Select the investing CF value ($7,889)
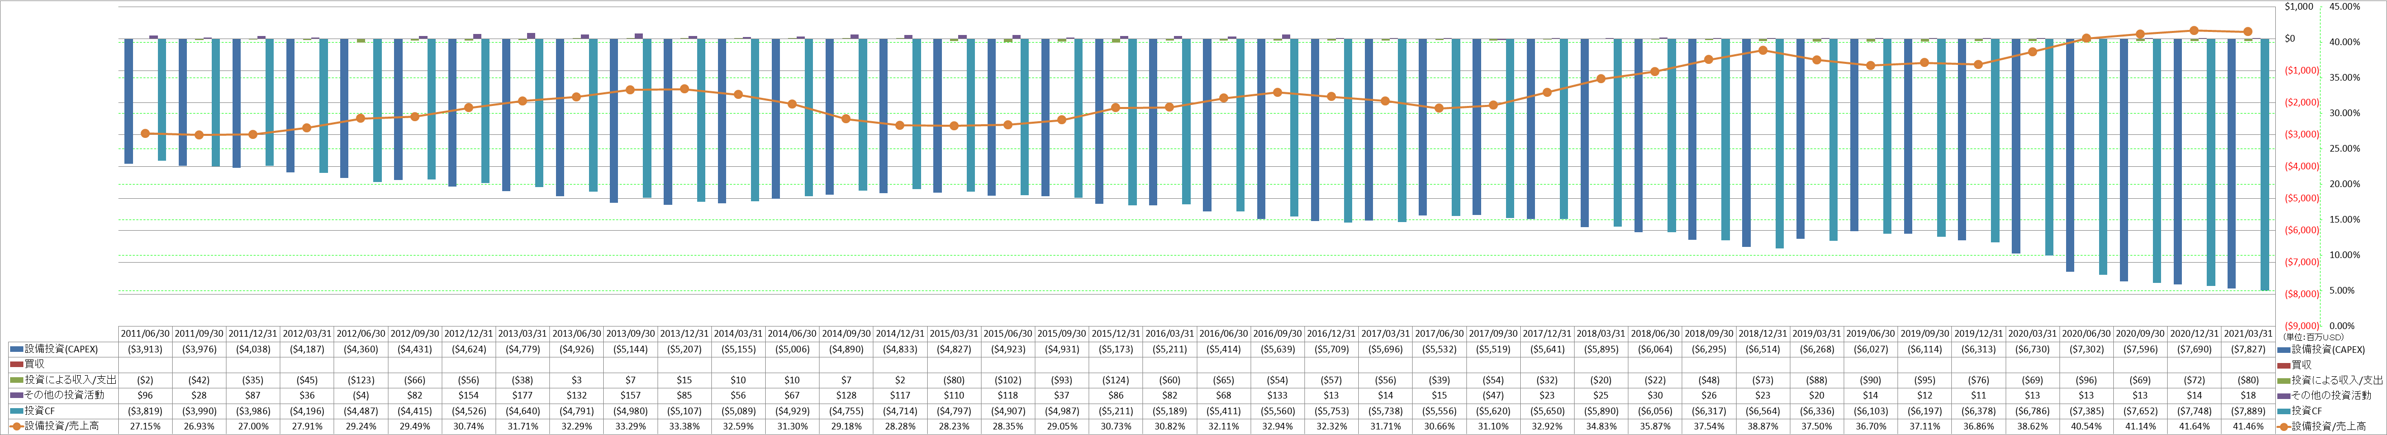Image resolution: width=2387 pixels, height=435 pixels. pos(2248,411)
